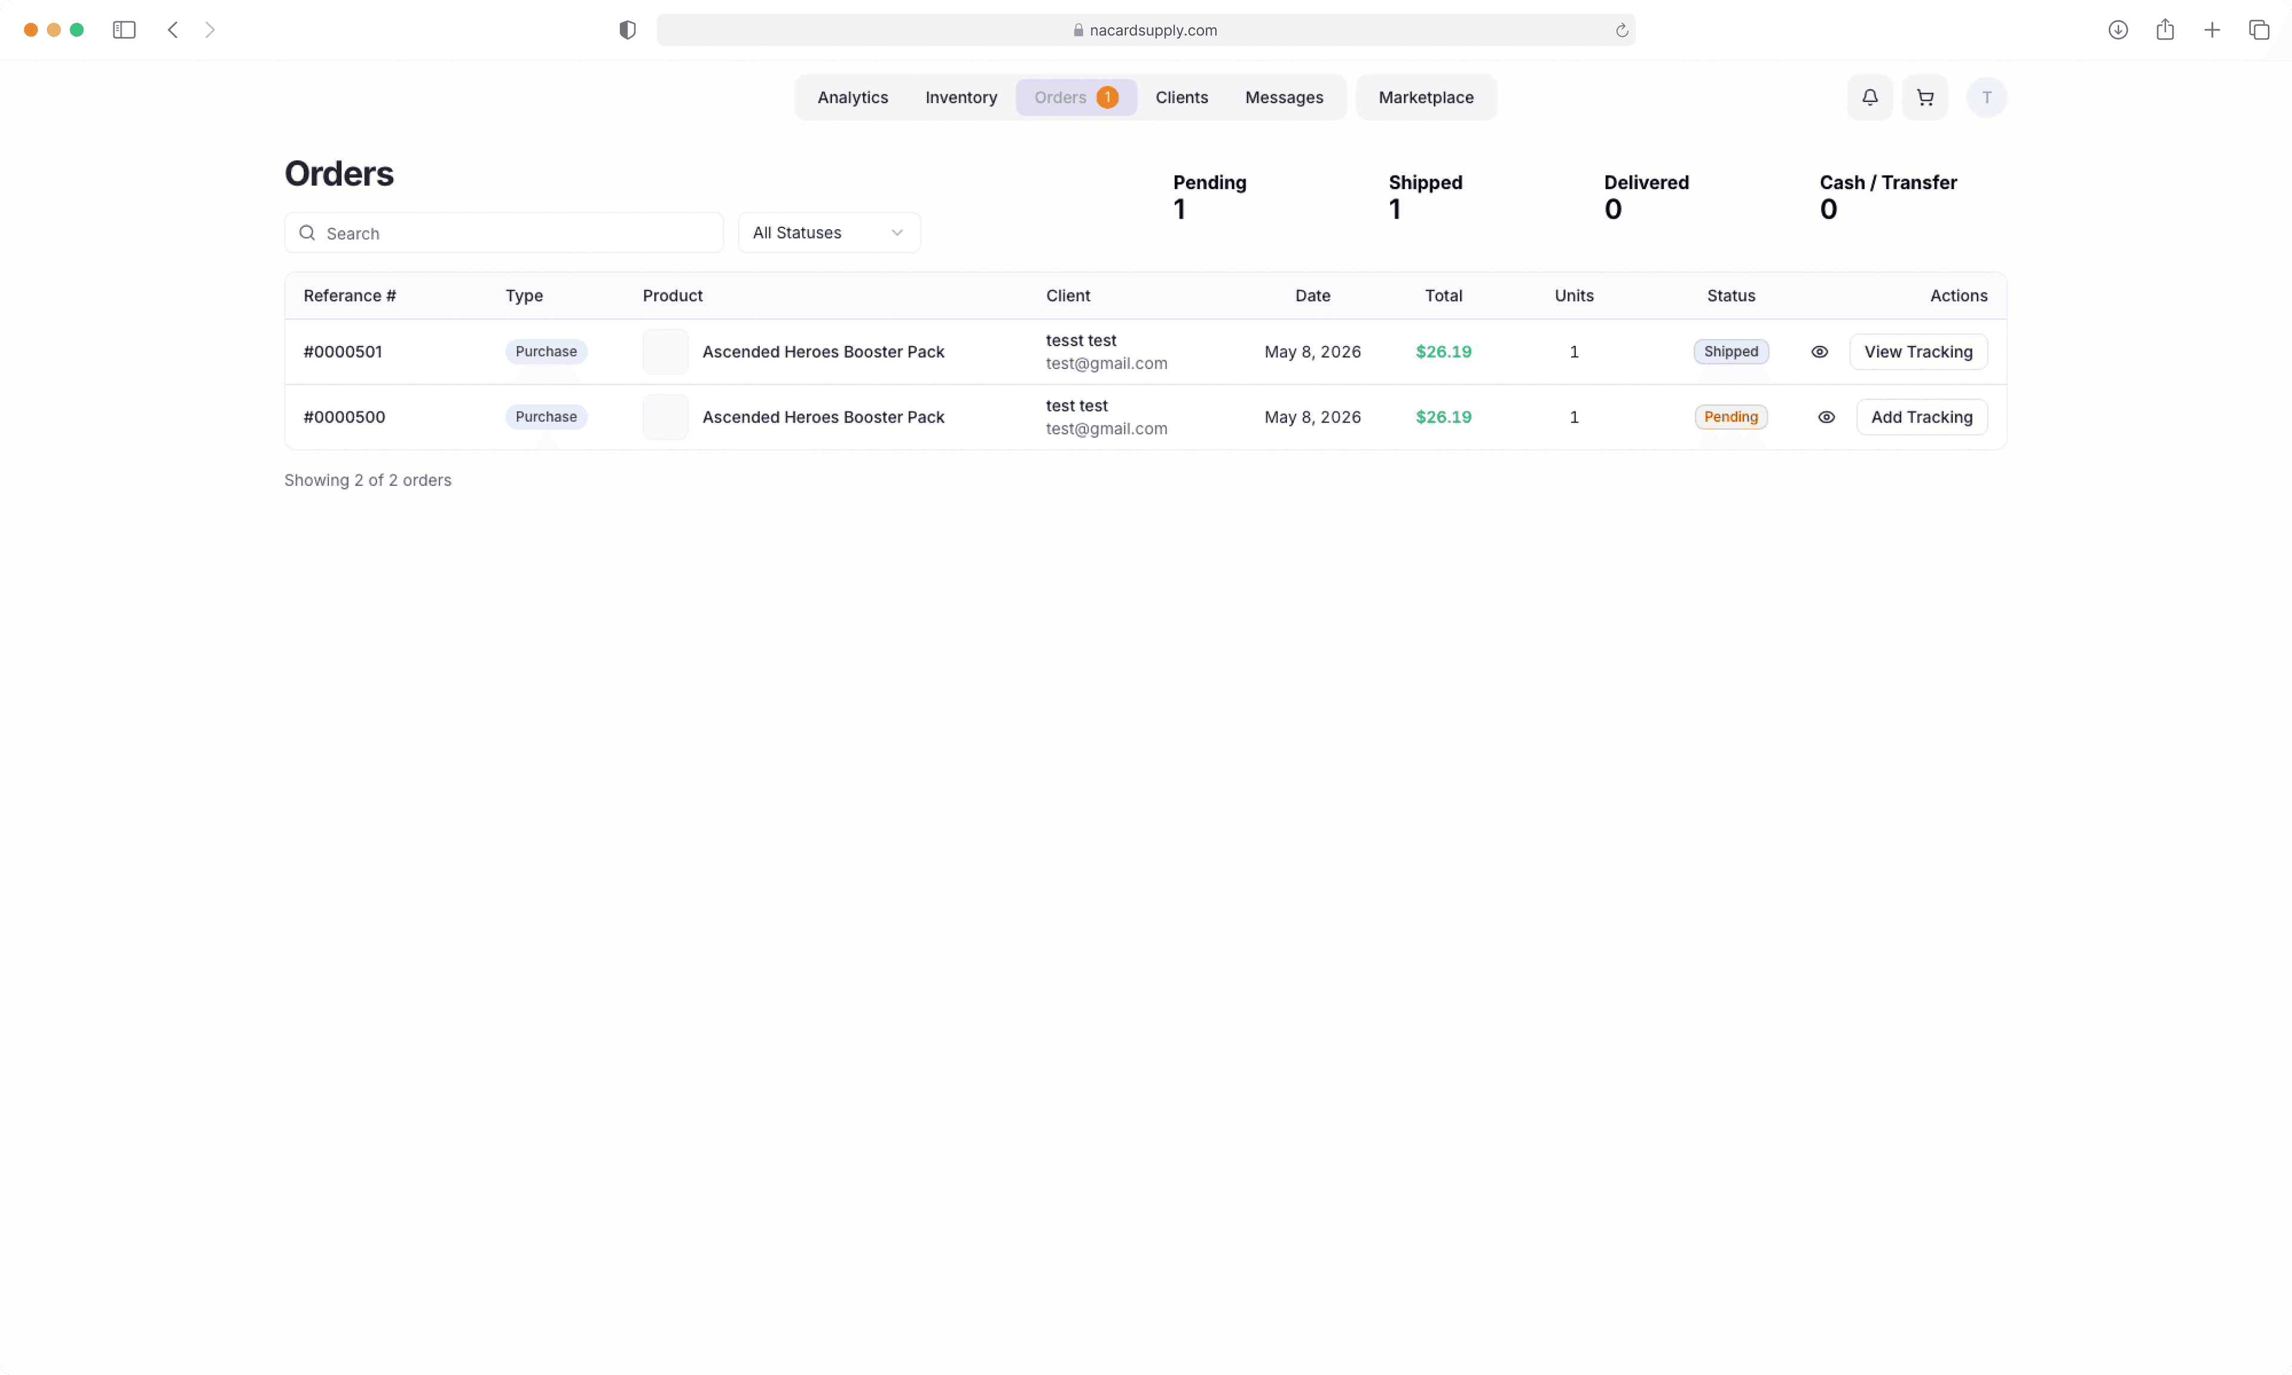Show Safari downloads
Image resolution: width=2292 pixels, height=1375 pixels.
pos(2117,30)
